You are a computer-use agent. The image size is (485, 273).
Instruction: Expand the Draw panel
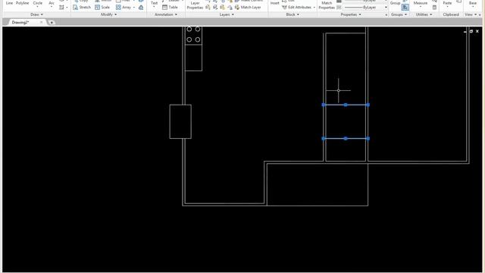[x=36, y=14]
